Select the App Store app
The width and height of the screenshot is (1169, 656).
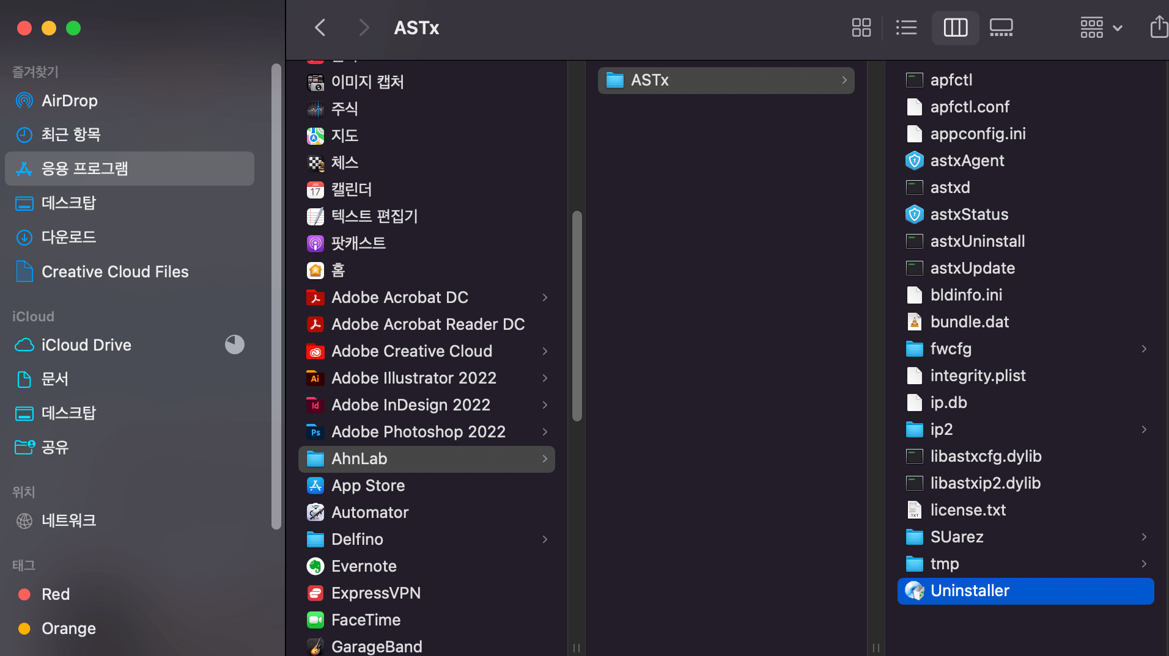pos(427,486)
